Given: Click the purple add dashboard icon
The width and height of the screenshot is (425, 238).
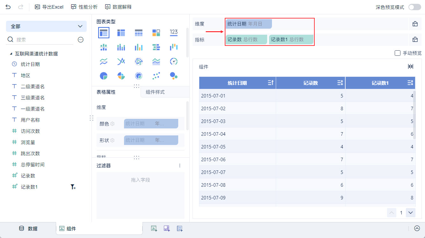Looking at the screenshot, I should coord(167,228).
